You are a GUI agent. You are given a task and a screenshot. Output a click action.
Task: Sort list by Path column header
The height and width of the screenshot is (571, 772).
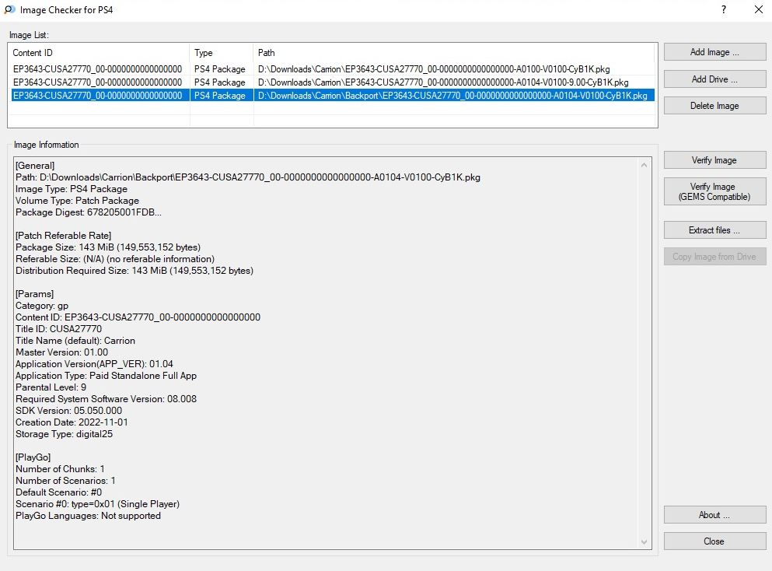454,53
